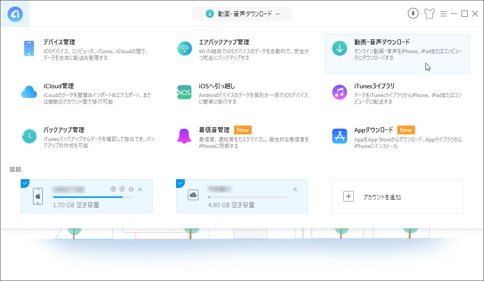Select 動画・音声ダウンロード tile title
484x281 pixels.
[382, 42]
